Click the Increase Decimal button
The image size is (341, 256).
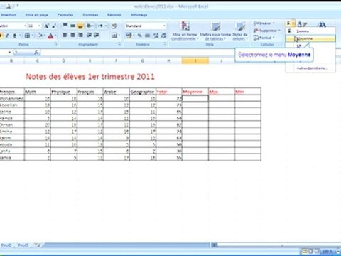pyautogui.click(x=156, y=36)
